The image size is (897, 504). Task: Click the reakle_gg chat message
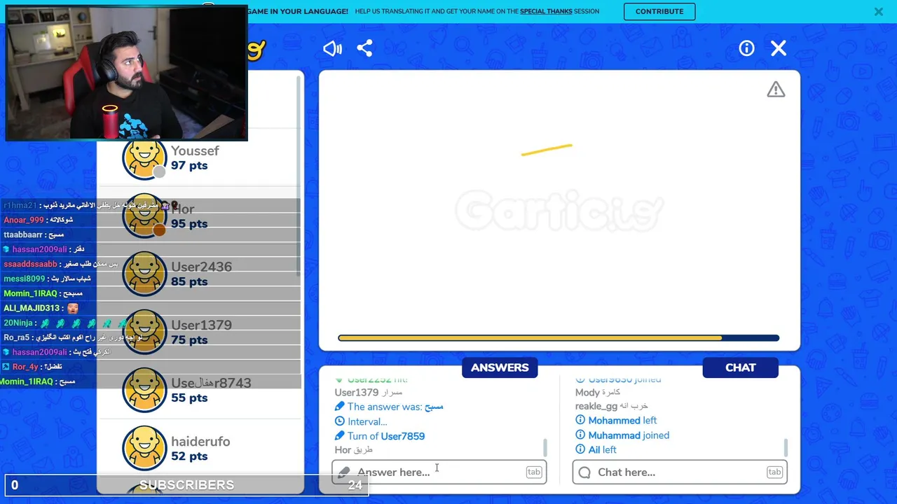coord(612,406)
